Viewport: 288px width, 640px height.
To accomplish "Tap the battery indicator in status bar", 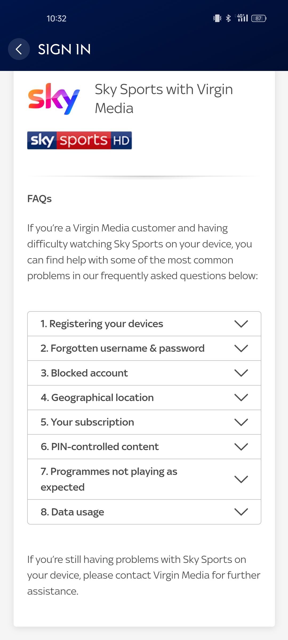I will 259,18.
